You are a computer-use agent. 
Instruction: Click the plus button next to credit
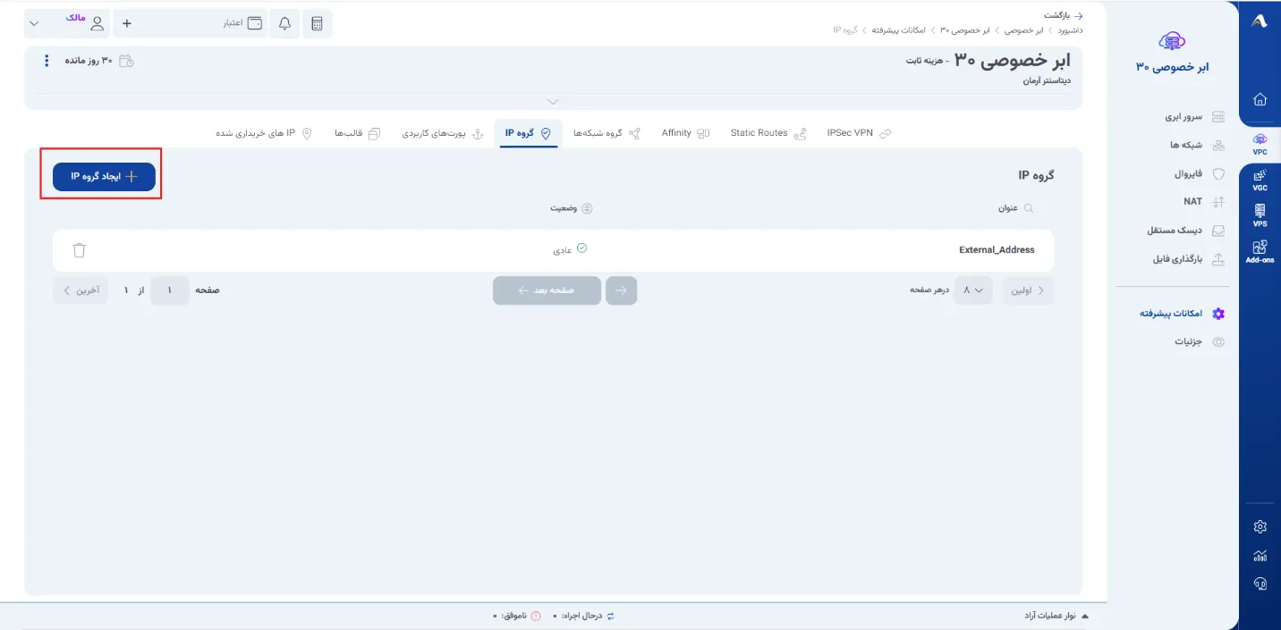point(127,23)
